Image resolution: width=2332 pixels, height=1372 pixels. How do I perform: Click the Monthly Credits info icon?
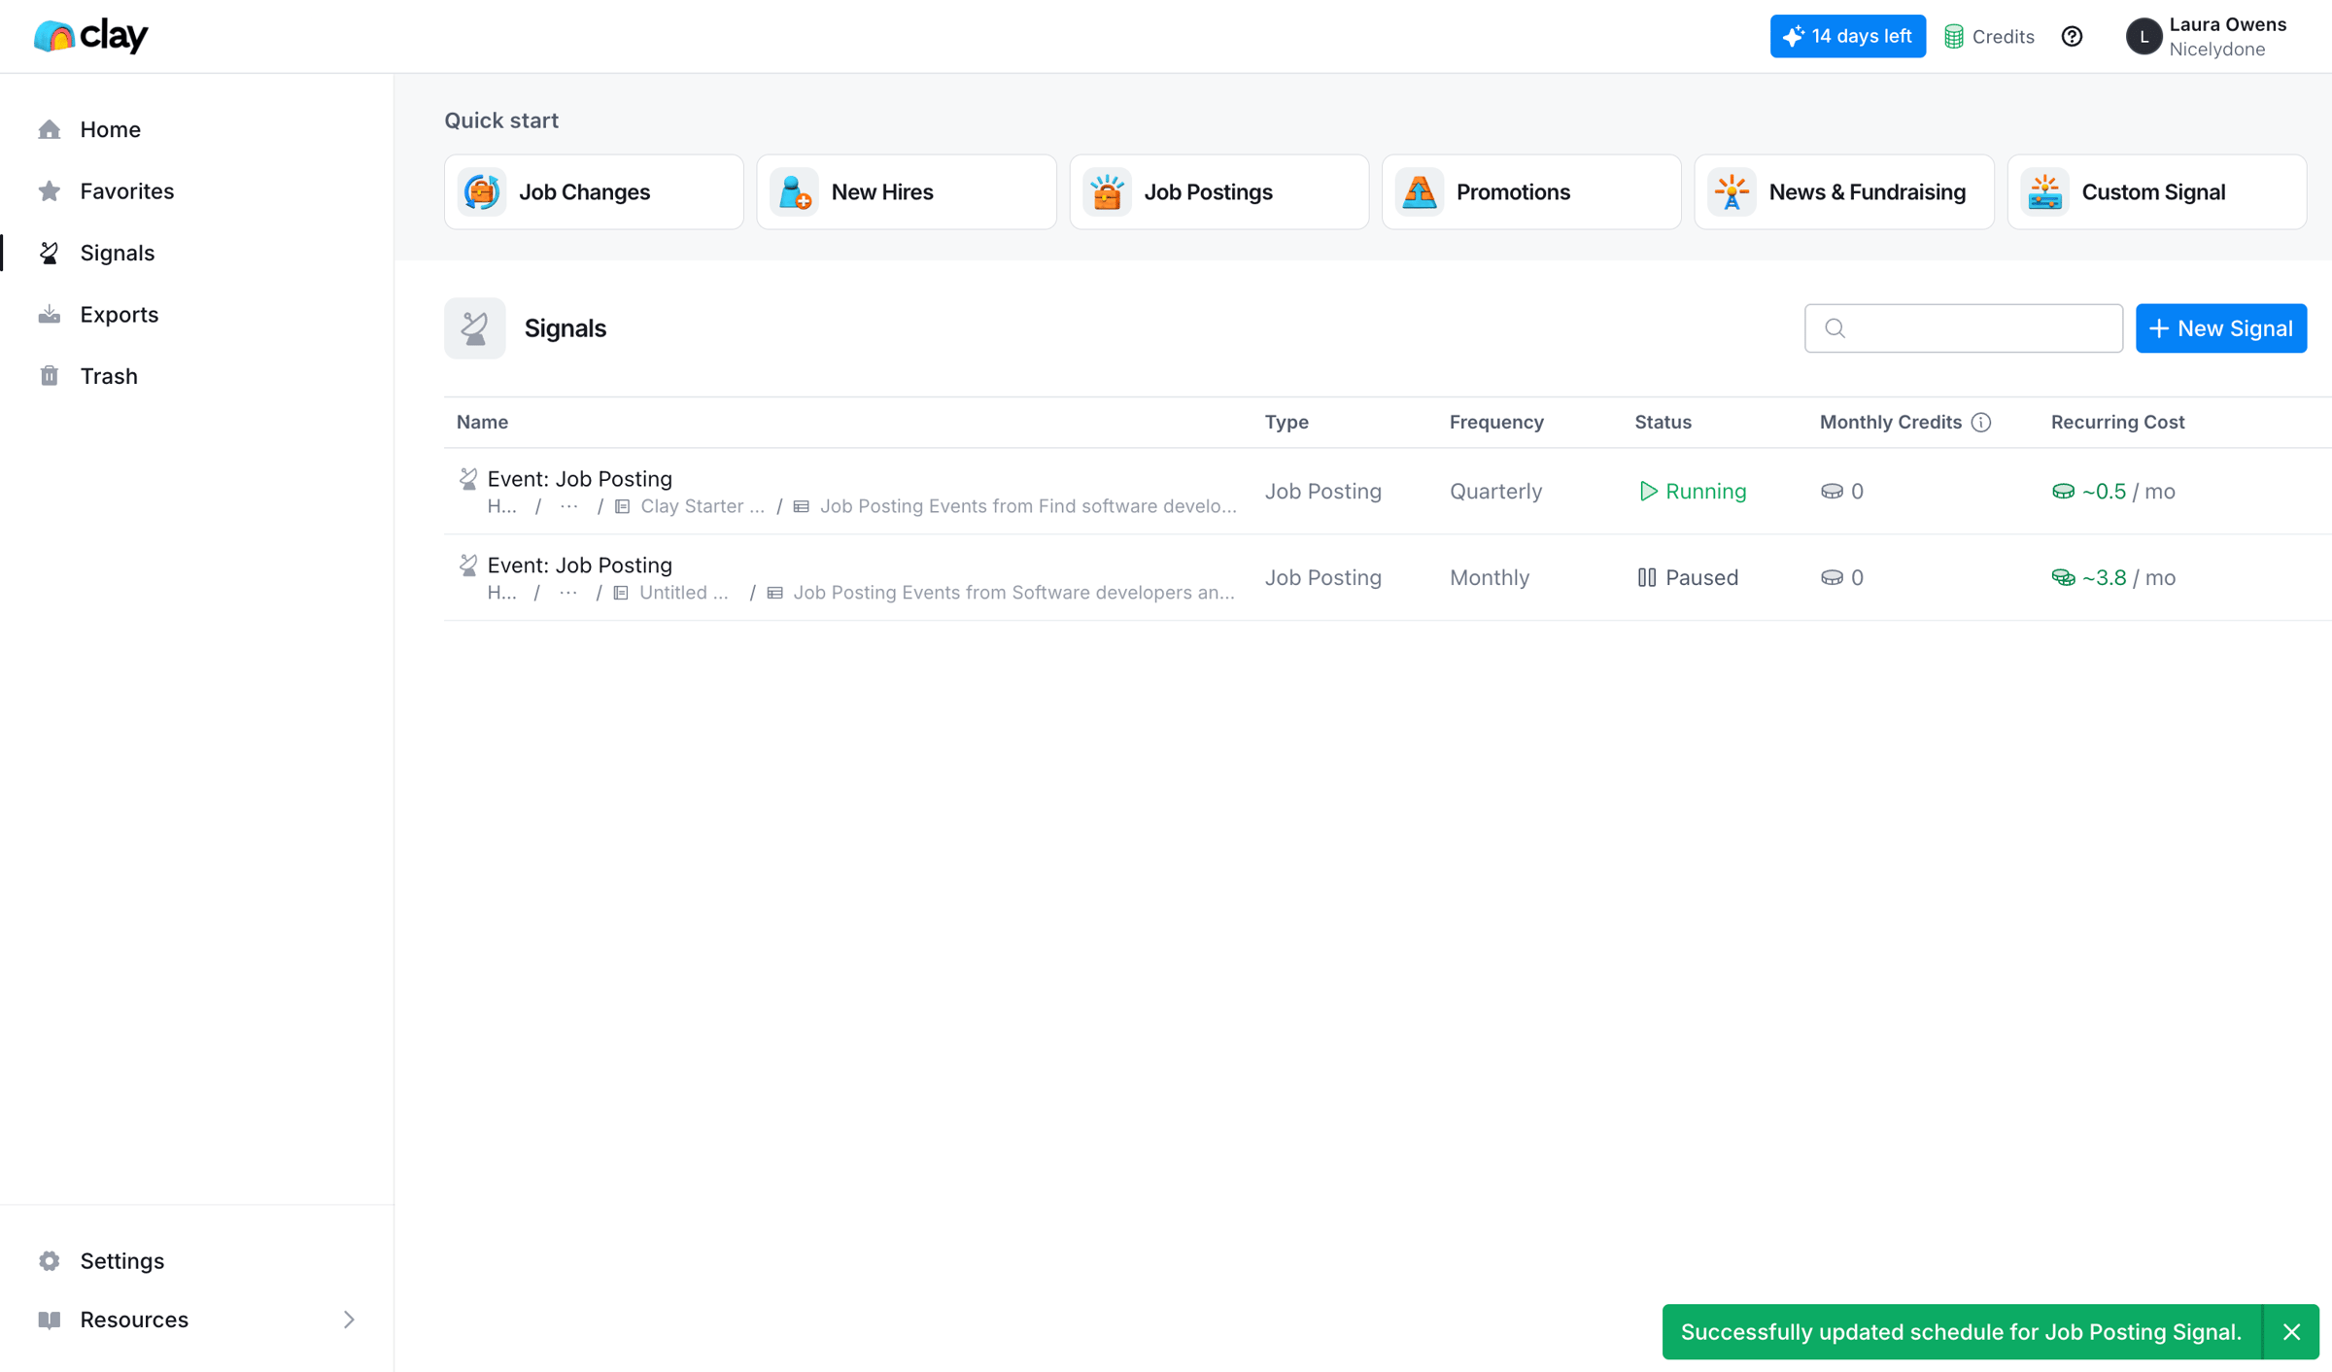pyautogui.click(x=1981, y=422)
